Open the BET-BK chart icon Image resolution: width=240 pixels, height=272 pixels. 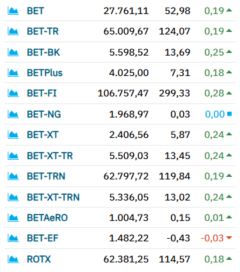tap(13, 52)
